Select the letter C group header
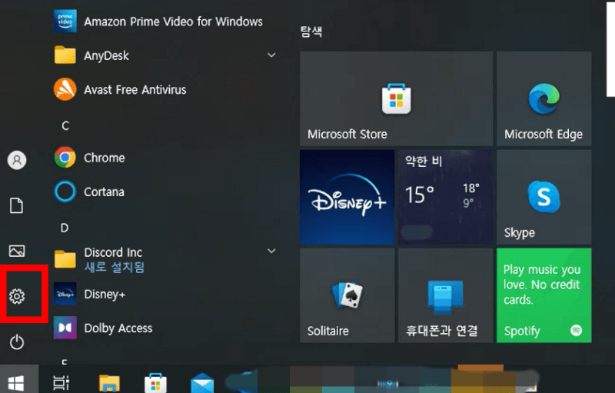This screenshot has height=393, width=615. click(65, 126)
